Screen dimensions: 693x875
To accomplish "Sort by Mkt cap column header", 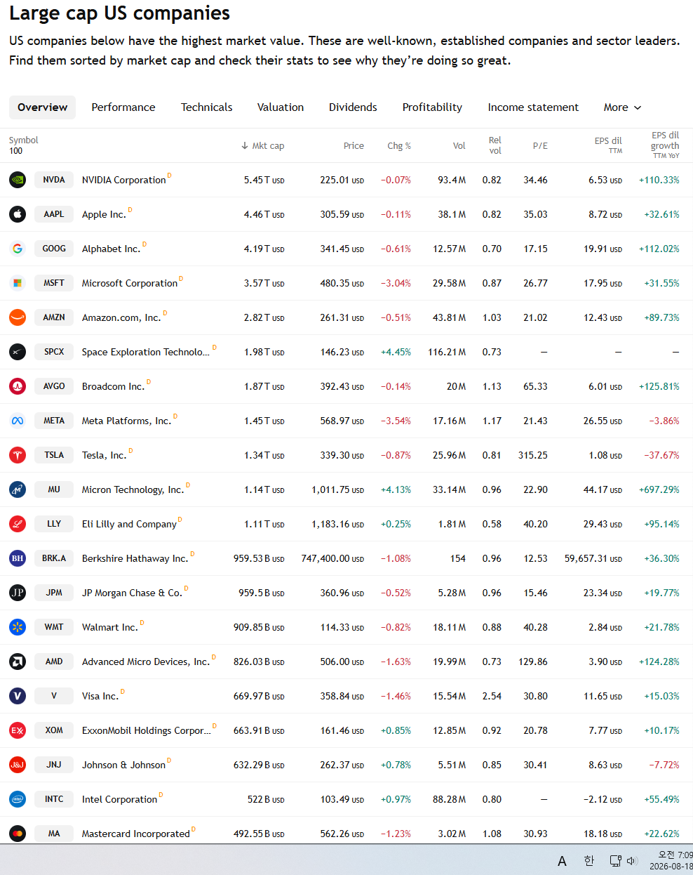I will [262, 146].
